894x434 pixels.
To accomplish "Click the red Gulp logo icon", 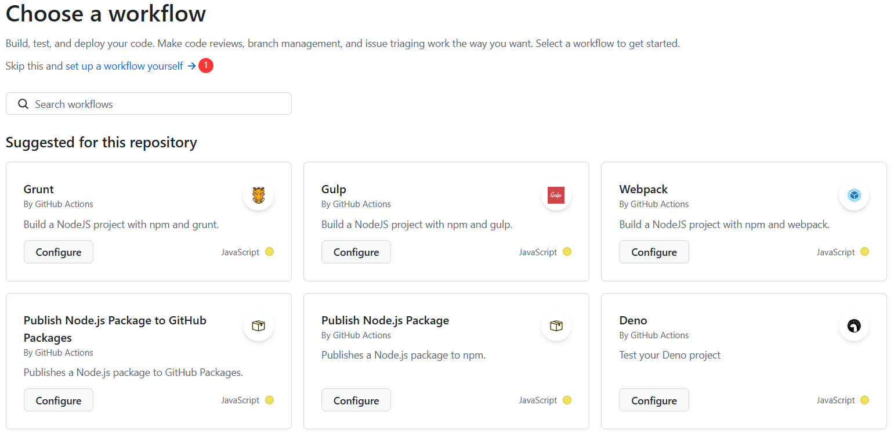I will 556,196.
